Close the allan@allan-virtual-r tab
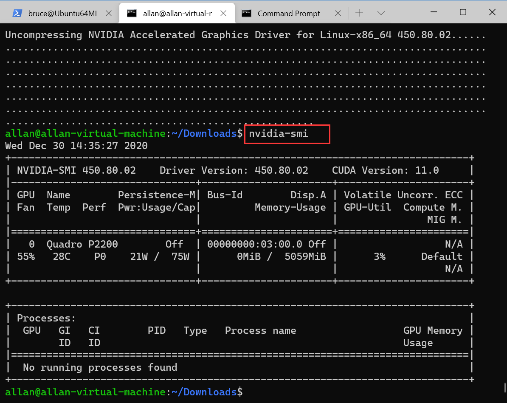The height and width of the screenshot is (403, 507). pyautogui.click(x=223, y=13)
